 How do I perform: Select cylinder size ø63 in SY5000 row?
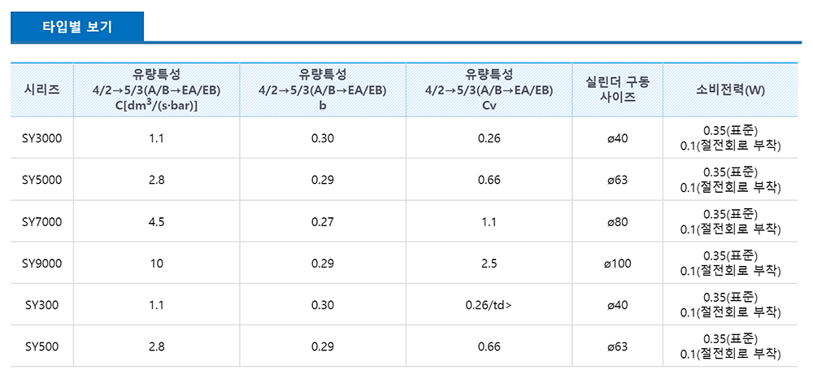pos(618,180)
